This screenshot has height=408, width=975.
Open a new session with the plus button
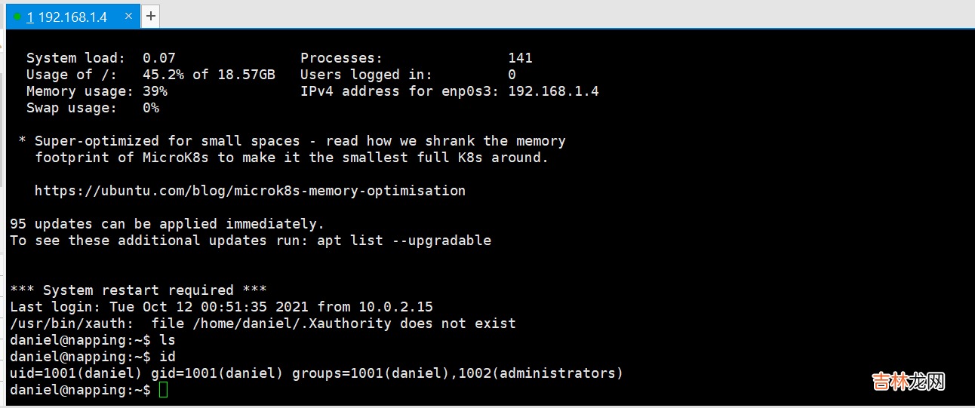tap(151, 16)
